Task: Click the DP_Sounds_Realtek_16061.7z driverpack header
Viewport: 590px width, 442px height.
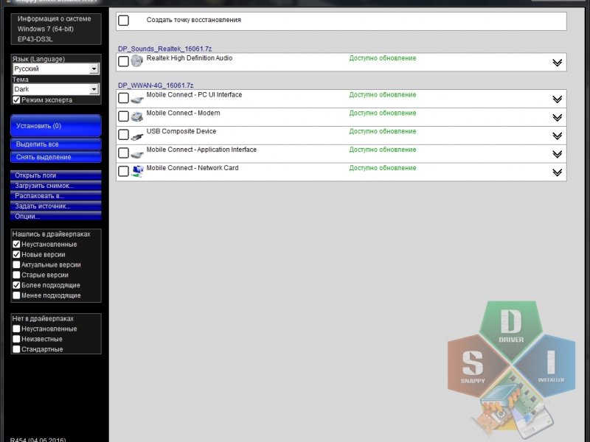Action: click(164, 49)
